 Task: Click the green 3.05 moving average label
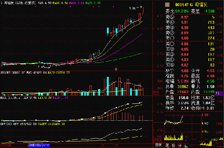click(93, 3)
